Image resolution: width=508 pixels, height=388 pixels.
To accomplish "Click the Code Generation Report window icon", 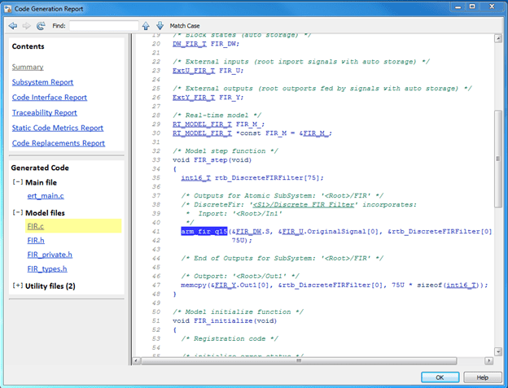I will 8,9.
